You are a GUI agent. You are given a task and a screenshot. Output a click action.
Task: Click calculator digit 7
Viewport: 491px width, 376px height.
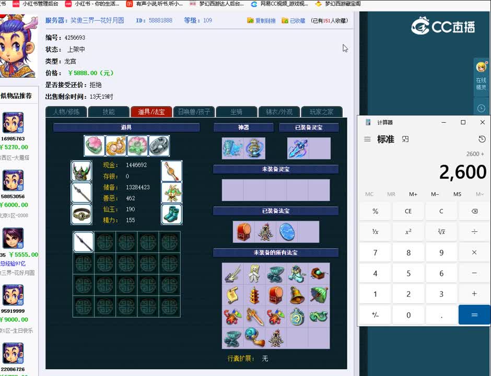click(x=375, y=252)
